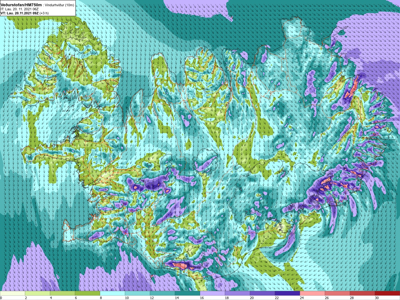Pick the 28–30 red legend color band
The width and height of the screenshot is (400, 300).
point(362,293)
